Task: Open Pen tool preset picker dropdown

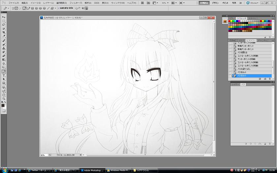Action: [8, 8]
